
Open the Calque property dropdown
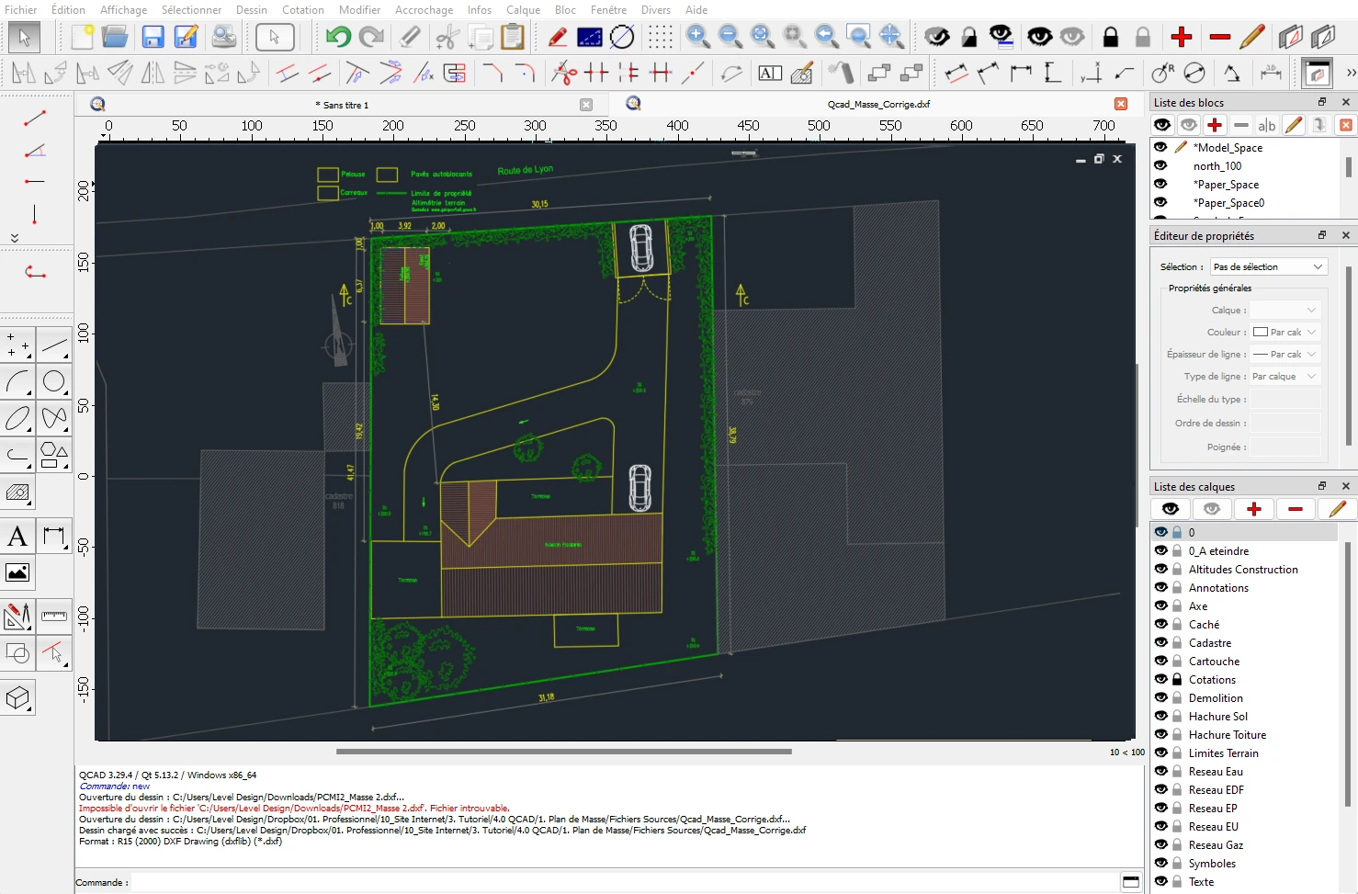pos(1285,310)
